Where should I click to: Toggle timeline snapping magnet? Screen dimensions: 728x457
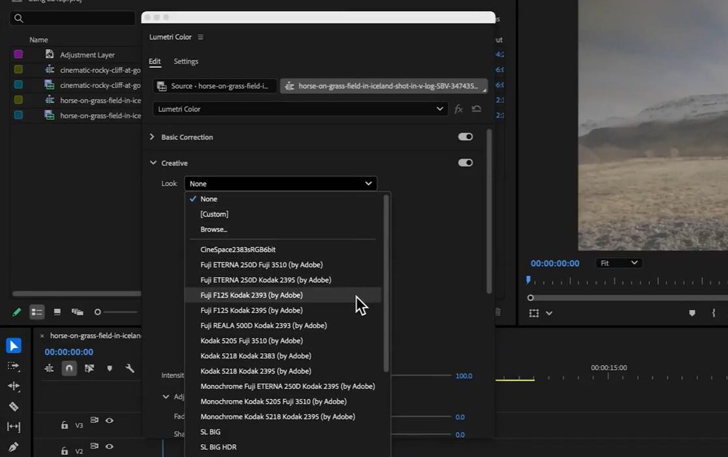pos(69,368)
